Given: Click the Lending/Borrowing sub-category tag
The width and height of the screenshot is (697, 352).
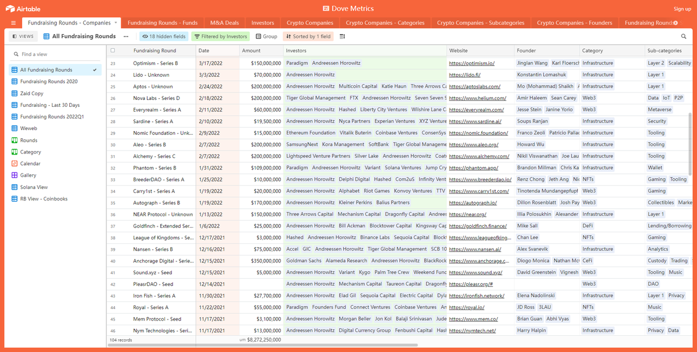Looking at the screenshot, I should point(669,226).
